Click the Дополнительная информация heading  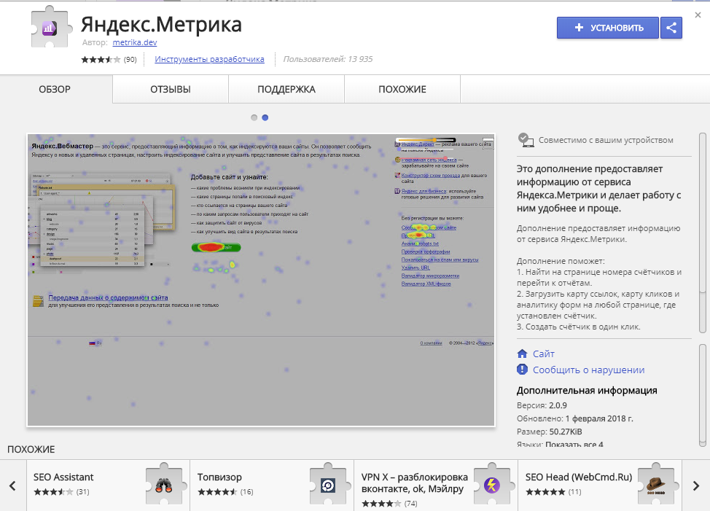pos(587,390)
